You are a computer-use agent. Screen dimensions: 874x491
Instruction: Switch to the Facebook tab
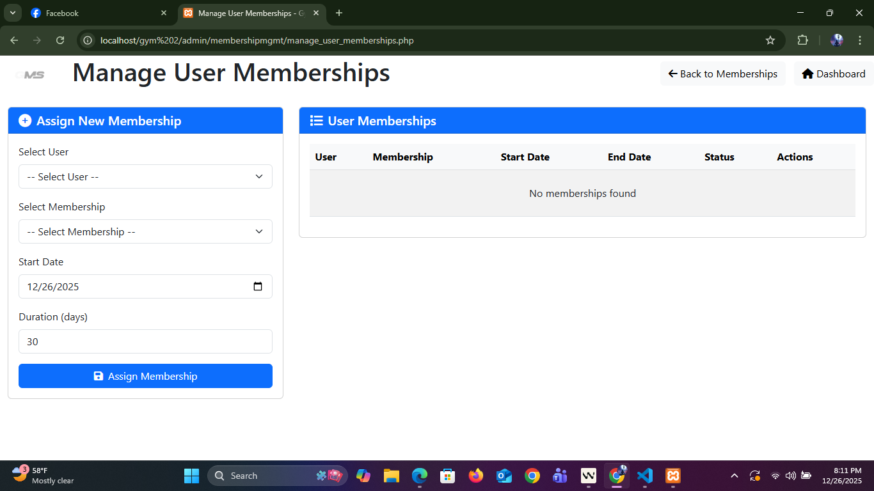[x=99, y=13]
